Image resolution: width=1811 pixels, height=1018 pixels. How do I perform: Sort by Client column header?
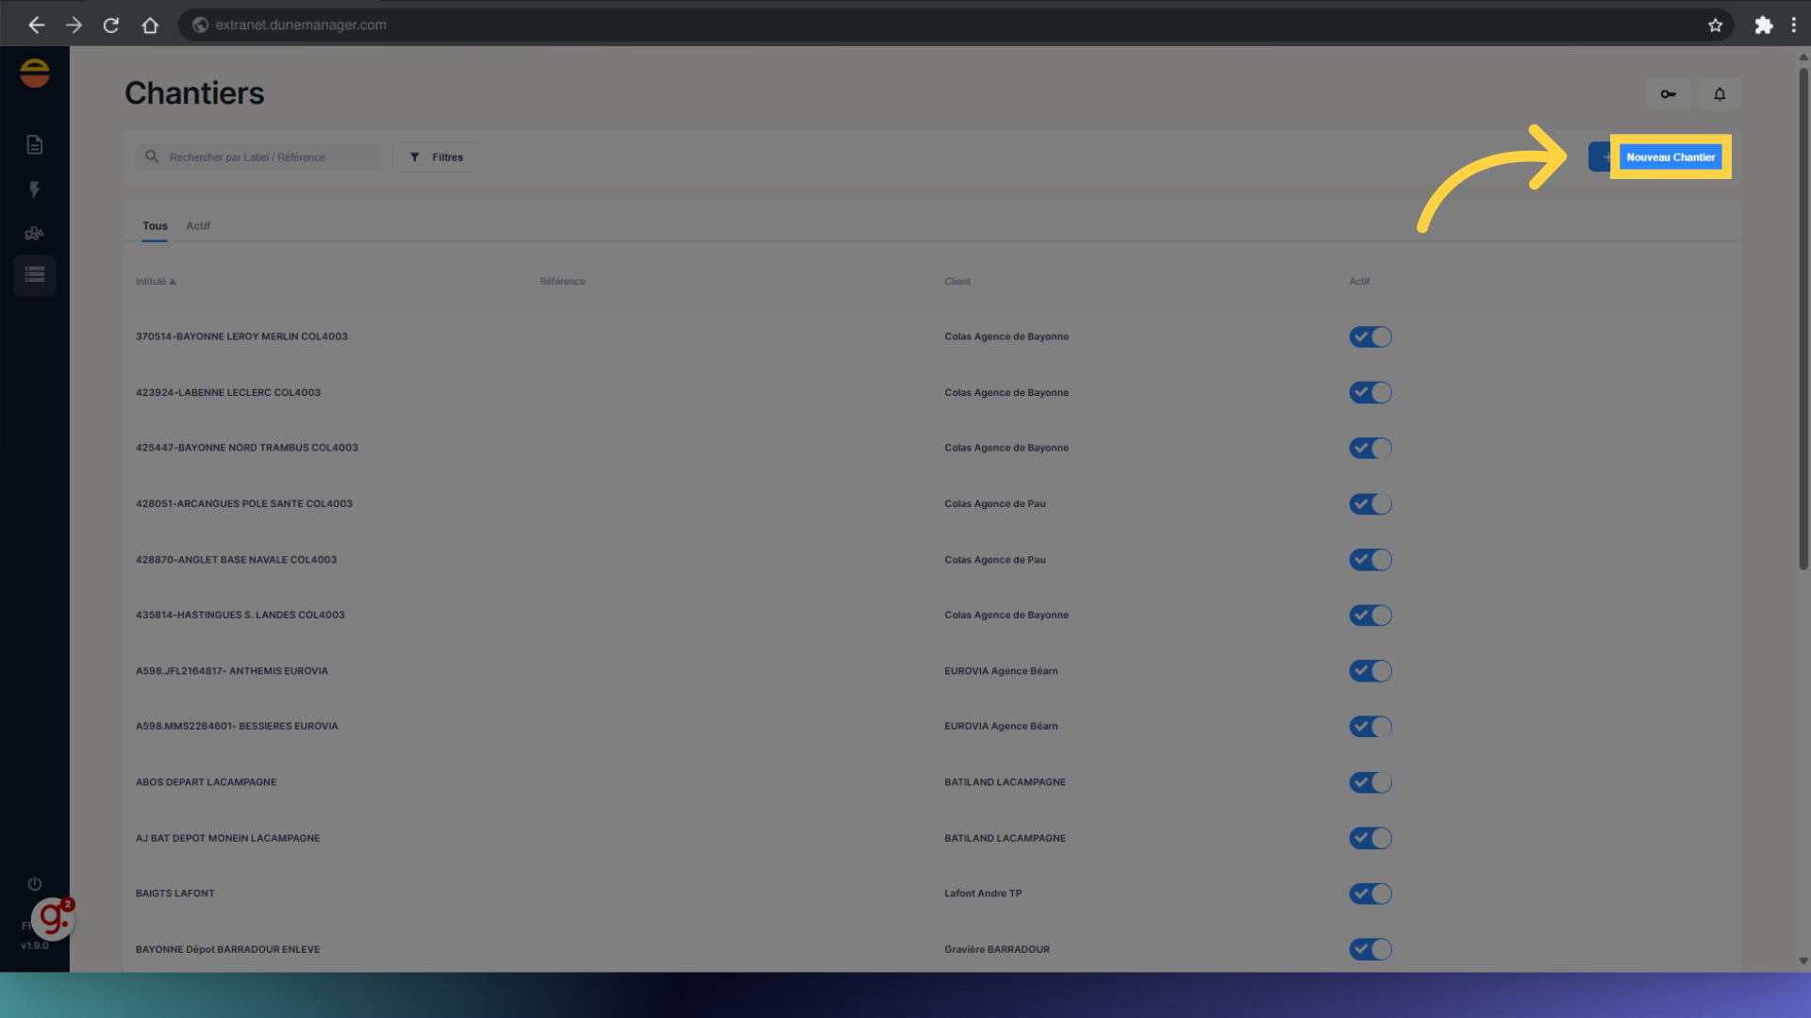956,282
